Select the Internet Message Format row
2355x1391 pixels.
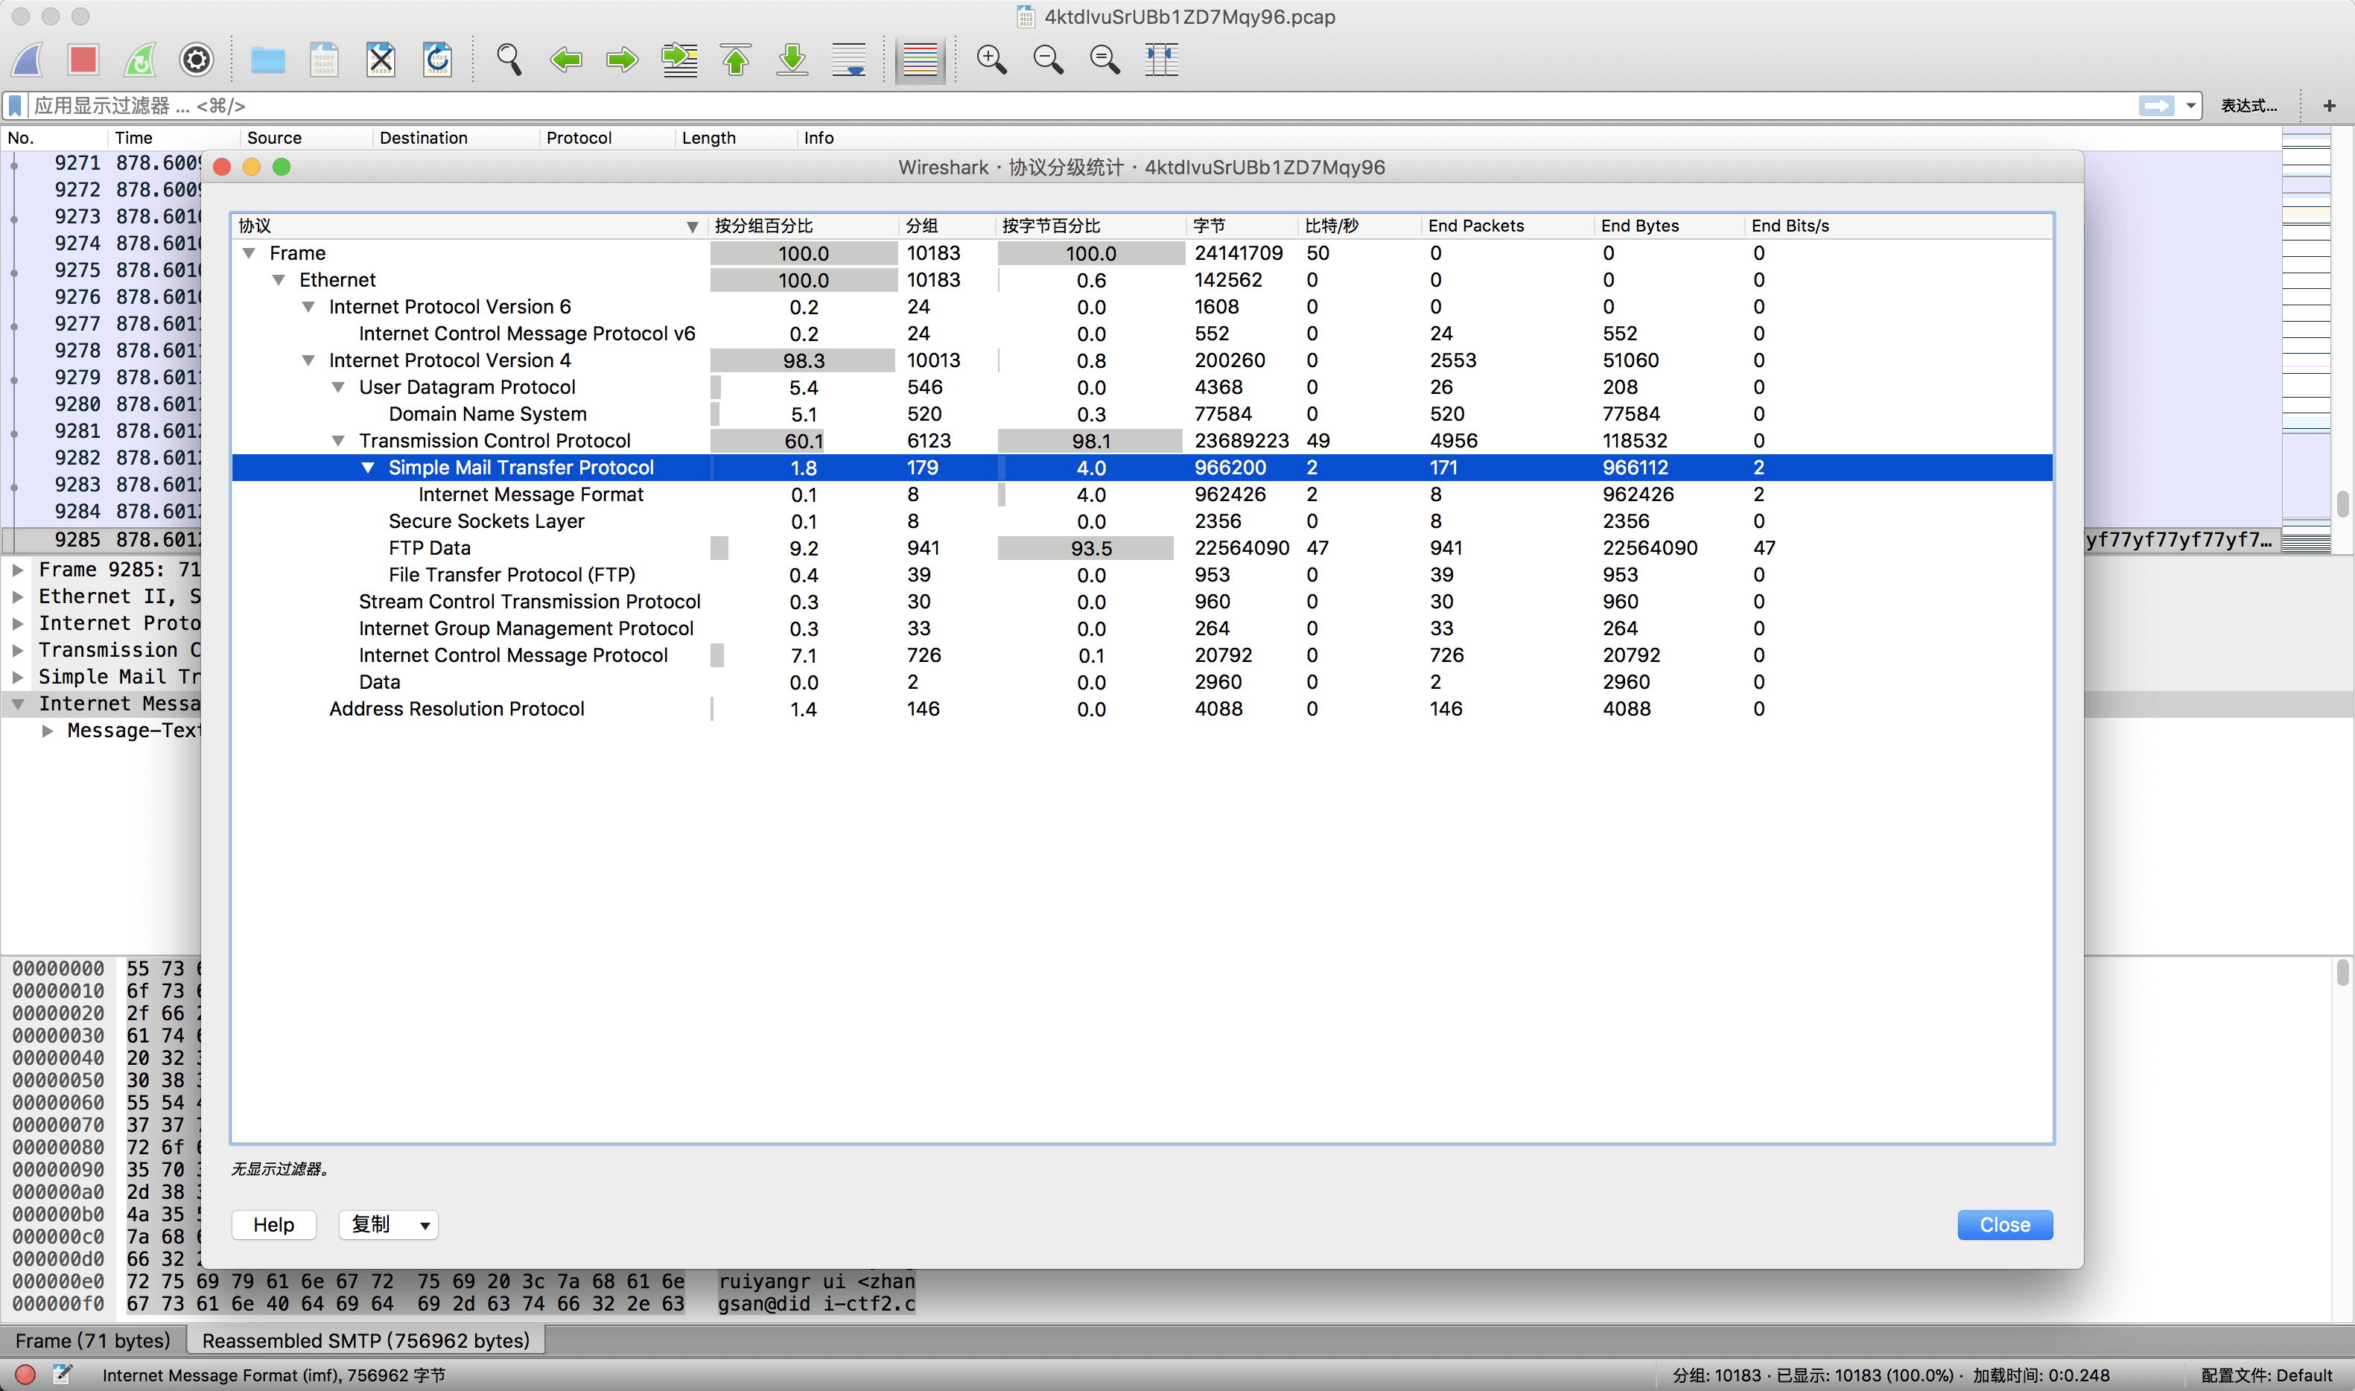coord(1142,495)
